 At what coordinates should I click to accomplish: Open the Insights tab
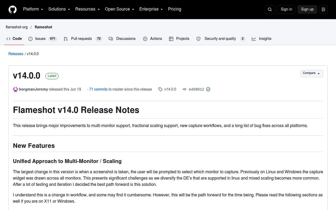point(262,39)
